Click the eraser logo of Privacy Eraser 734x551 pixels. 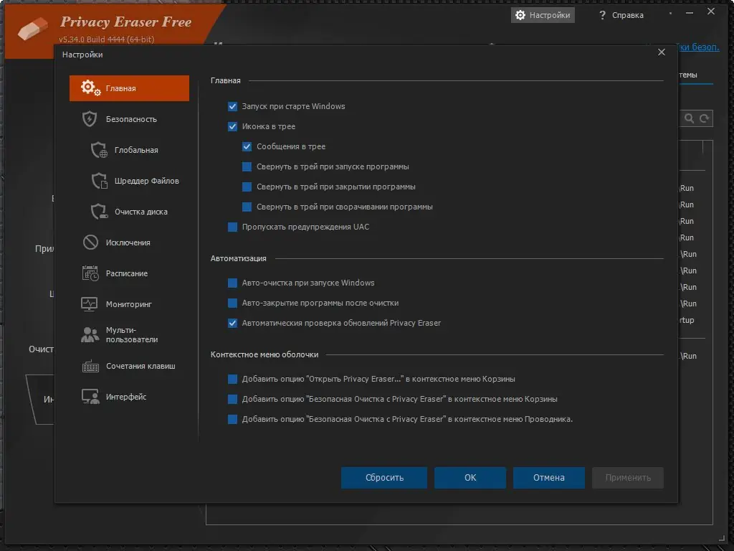[x=33, y=29]
